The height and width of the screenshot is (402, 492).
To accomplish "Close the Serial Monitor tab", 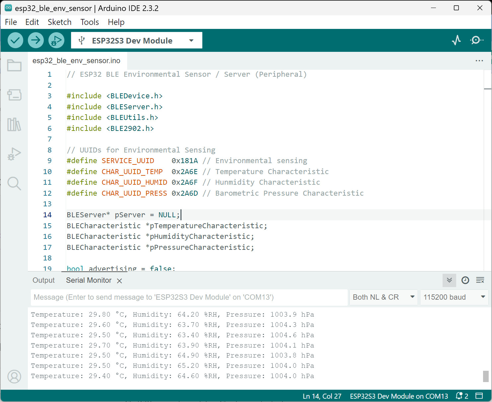I will [x=119, y=281].
